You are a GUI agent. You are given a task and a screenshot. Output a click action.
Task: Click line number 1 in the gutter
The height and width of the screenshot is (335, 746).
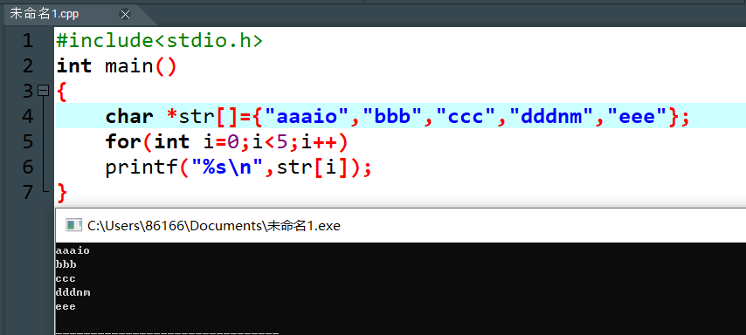click(28, 40)
